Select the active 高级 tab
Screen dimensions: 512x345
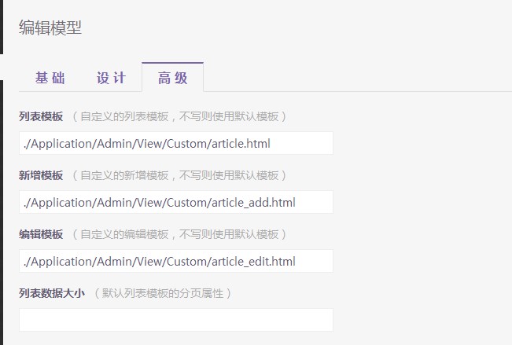click(x=172, y=78)
